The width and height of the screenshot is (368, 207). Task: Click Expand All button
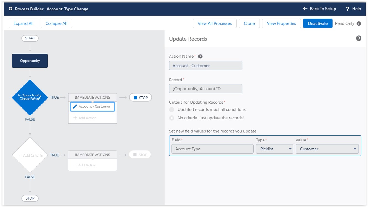pos(23,23)
